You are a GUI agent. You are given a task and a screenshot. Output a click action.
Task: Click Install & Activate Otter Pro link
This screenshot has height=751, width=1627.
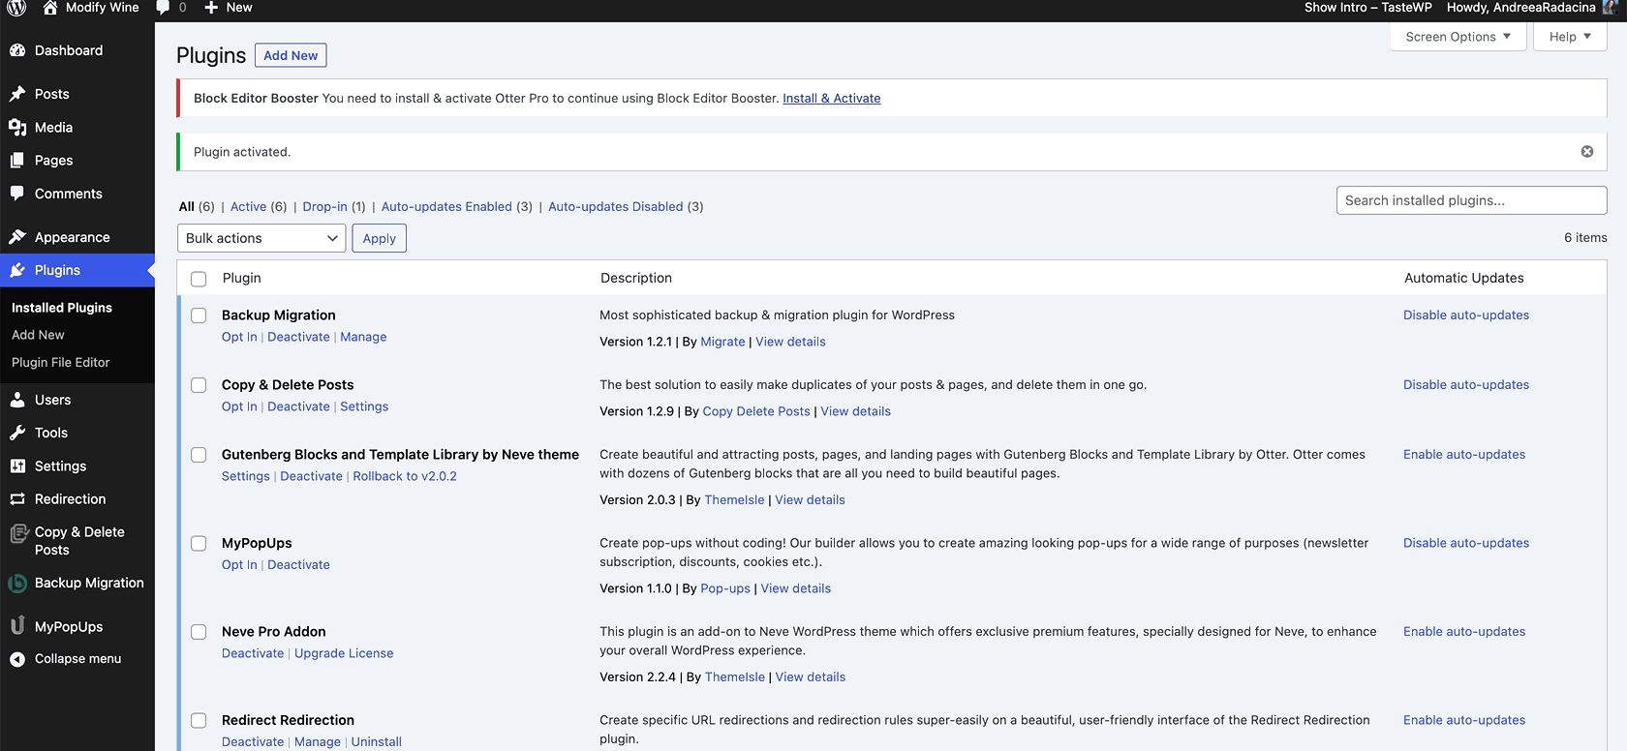pyautogui.click(x=832, y=98)
